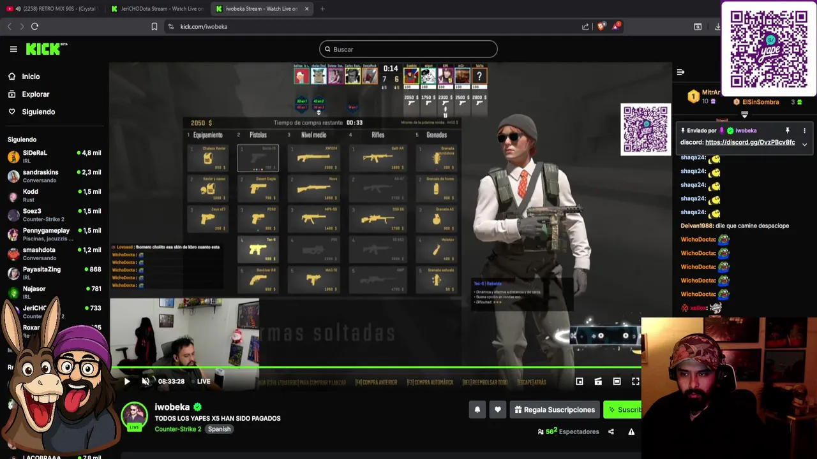
Task: Follow channel with the heart button
Action: click(x=498, y=410)
